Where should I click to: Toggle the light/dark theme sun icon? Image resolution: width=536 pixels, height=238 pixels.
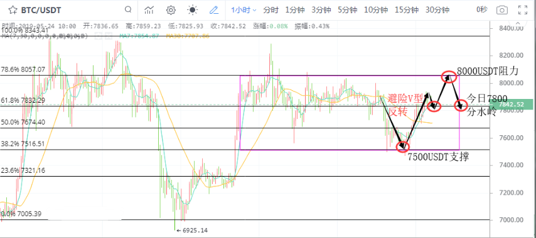pyautogui.click(x=193, y=10)
